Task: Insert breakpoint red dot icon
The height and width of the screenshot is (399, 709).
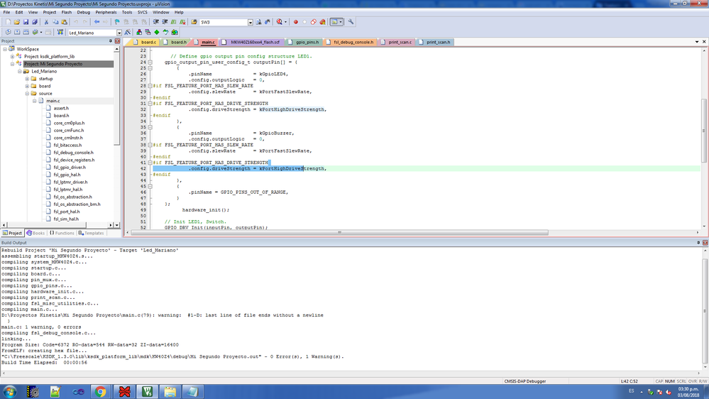Action: tap(296, 22)
